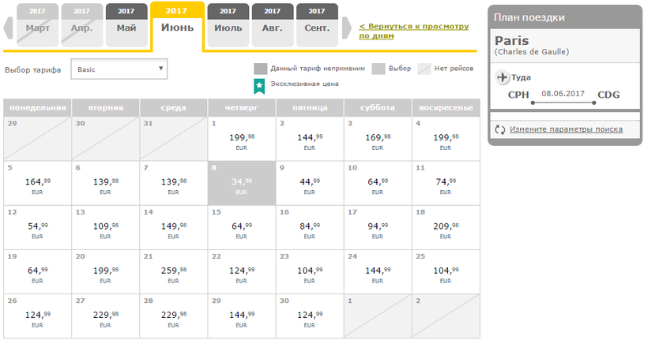Viewport: 648px width, 340px height.
Task: Click the next months right arrow
Action: (346, 28)
